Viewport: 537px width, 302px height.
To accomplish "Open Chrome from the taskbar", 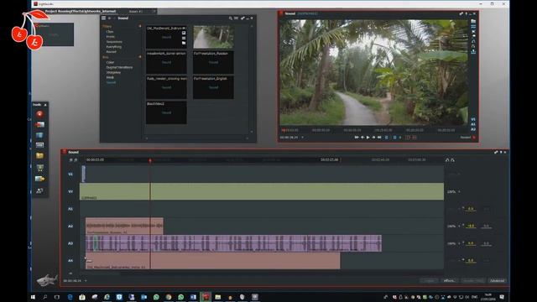I will click(169, 297).
